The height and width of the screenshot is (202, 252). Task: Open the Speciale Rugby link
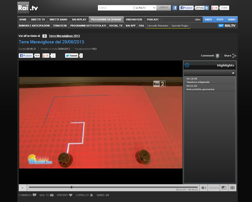click(x=180, y=26)
